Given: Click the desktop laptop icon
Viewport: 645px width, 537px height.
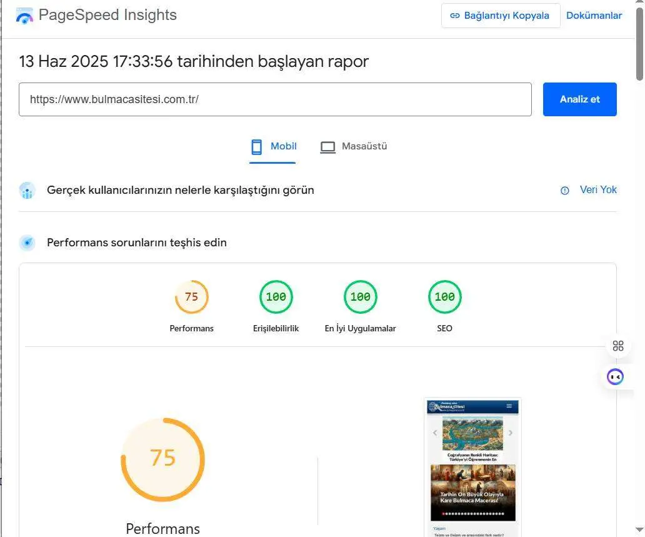Looking at the screenshot, I should (x=328, y=147).
